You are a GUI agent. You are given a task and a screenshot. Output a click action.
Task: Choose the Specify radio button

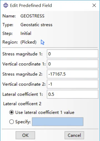coord(12,122)
